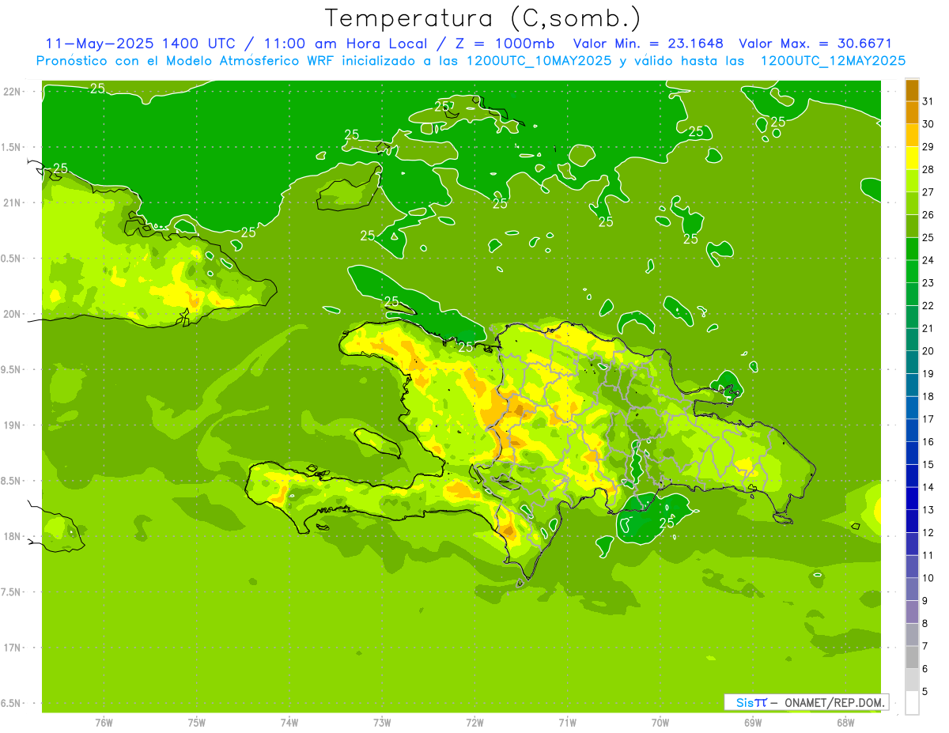The height and width of the screenshot is (733, 949).
Task: Click "1200UTC_10MAY2025" initialization time text
Action: click(539, 61)
